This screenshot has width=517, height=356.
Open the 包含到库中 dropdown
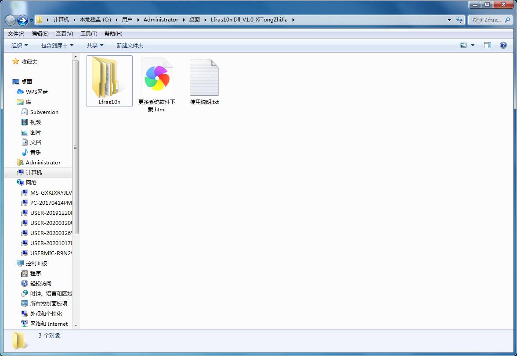pos(57,46)
